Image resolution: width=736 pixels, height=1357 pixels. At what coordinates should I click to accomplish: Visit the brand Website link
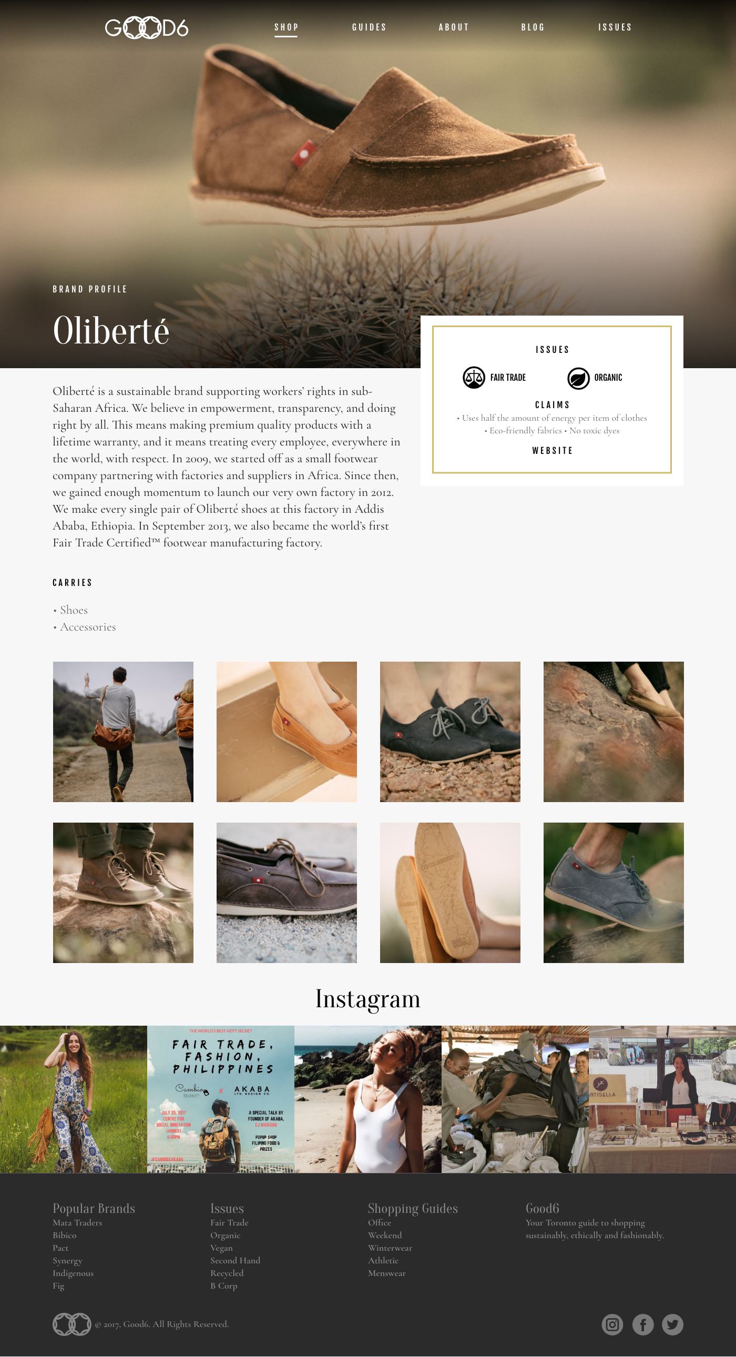[x=553, y=451]
